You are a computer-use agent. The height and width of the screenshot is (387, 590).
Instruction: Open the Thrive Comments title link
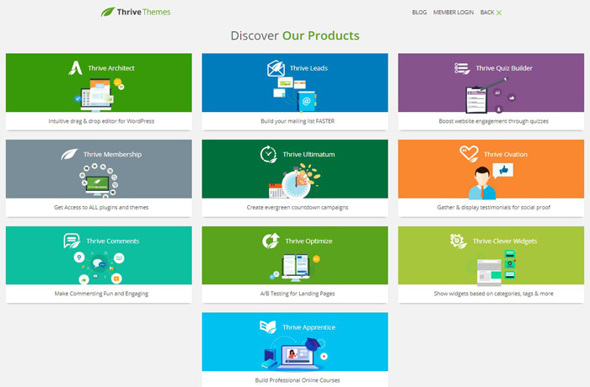(113, 241)
